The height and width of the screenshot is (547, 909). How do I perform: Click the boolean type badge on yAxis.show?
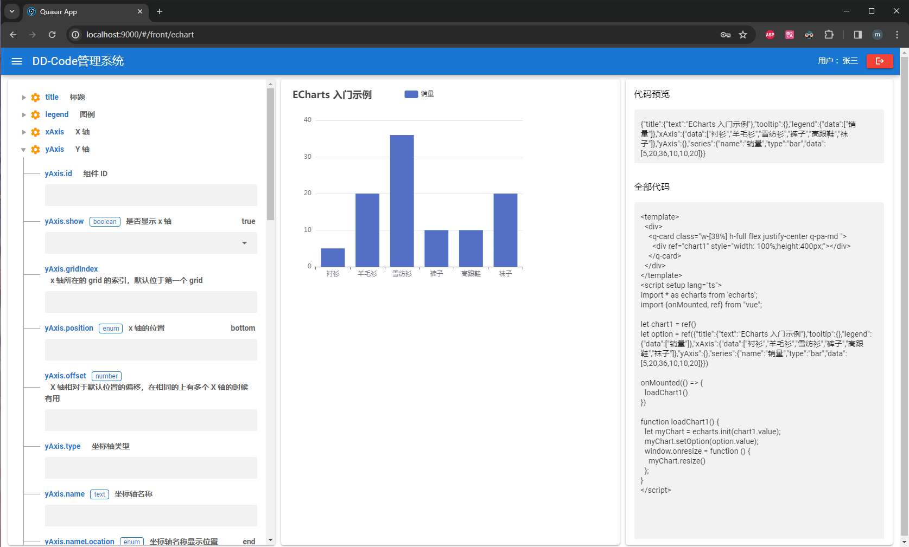click(105, 222)
